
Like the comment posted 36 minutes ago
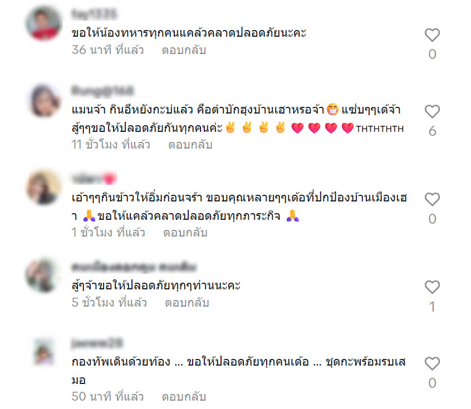(432, 35)
